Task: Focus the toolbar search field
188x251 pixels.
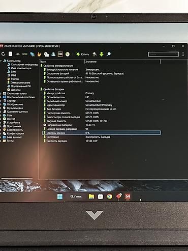Action: coord(164,54)
